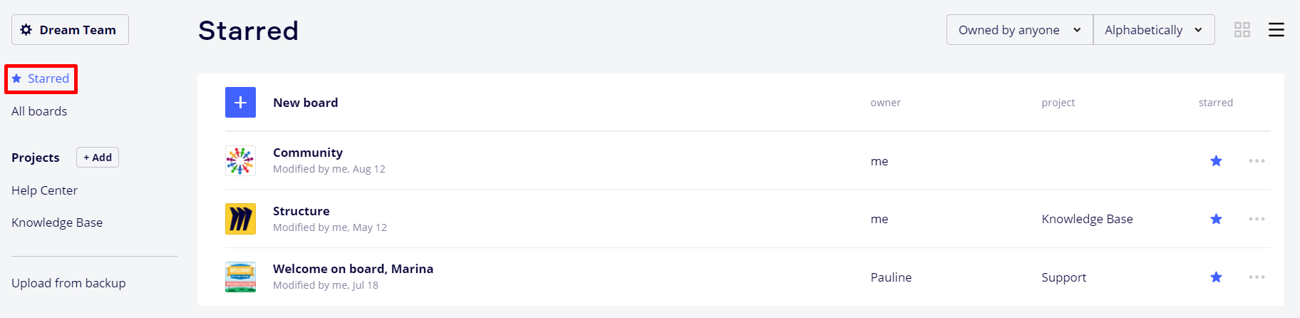Open the Knowledge Base project in sidebar
Image resolution: width=1300 pixels, height=318 pixels.
coord(57,222)
